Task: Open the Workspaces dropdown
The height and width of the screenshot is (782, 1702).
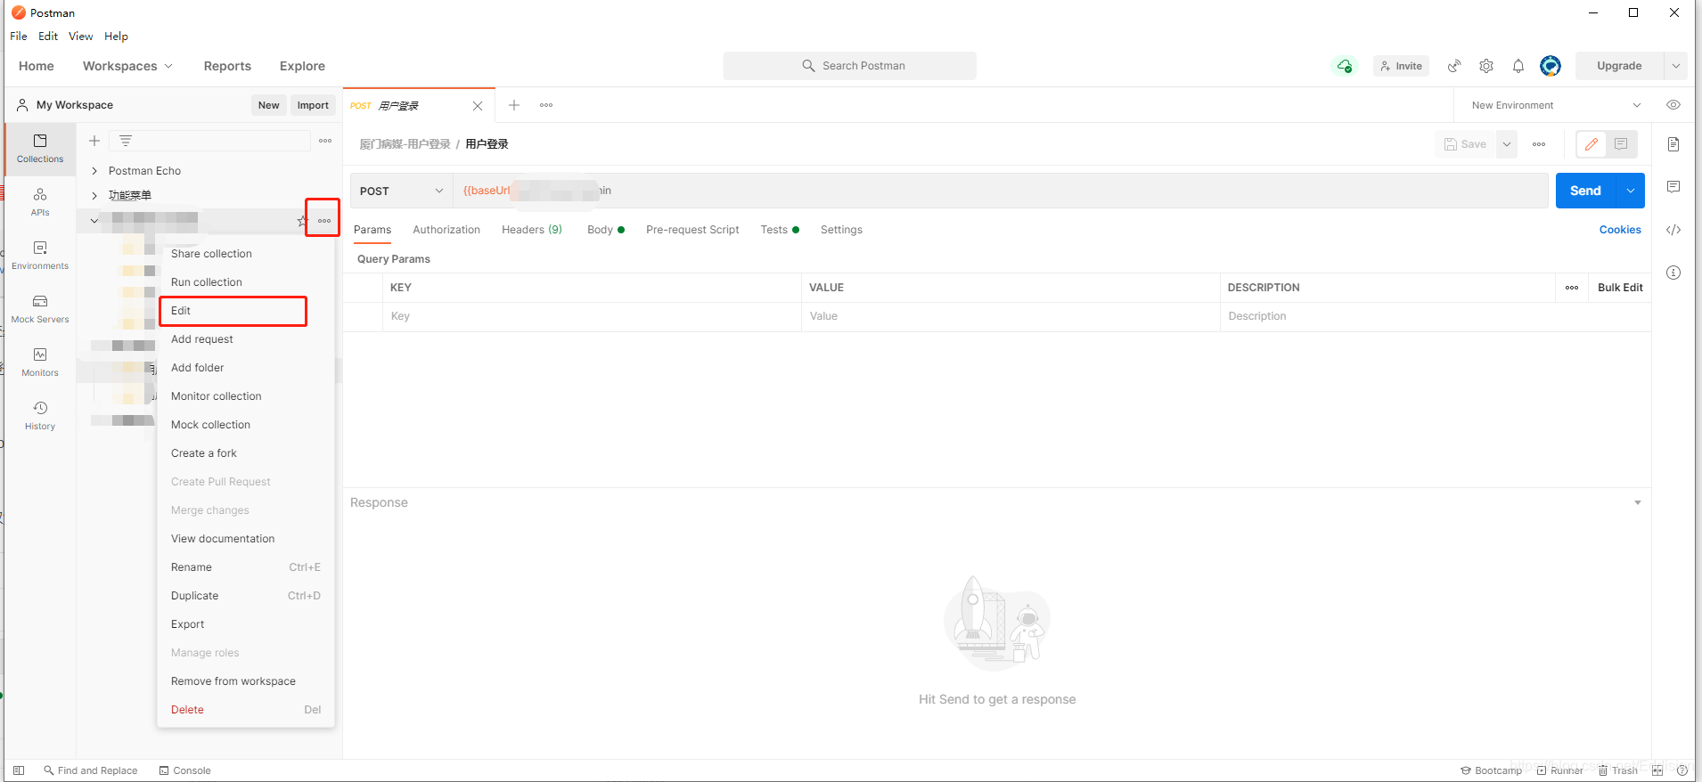Action: (x=127, y=66)
